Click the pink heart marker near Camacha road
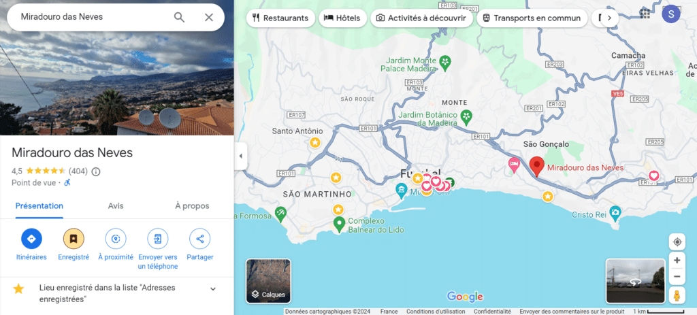The image size is (697, 315). (x=653, y=176)
